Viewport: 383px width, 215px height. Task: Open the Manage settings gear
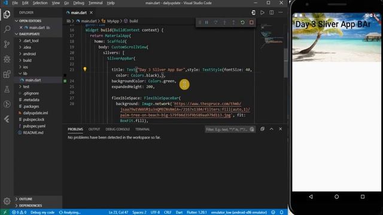pos(7,201)
